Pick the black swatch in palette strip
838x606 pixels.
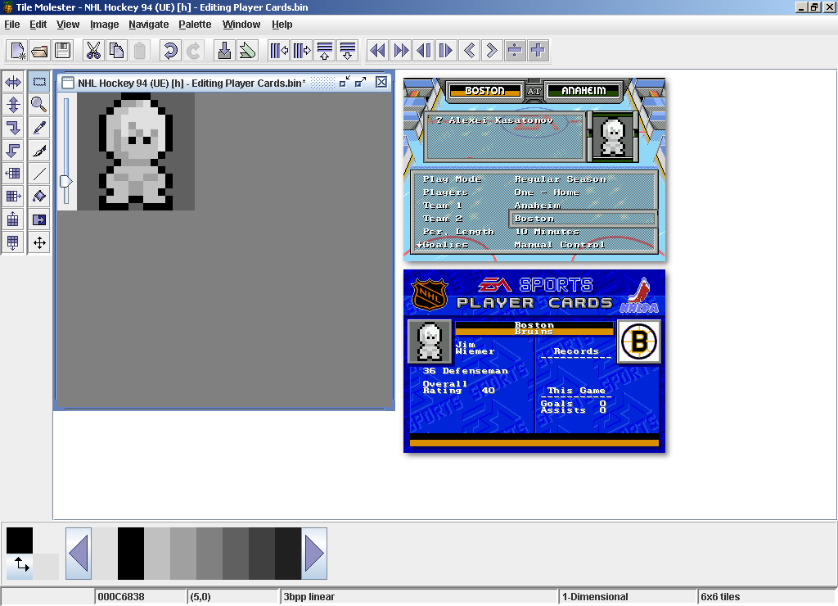(x=130, y=554)
